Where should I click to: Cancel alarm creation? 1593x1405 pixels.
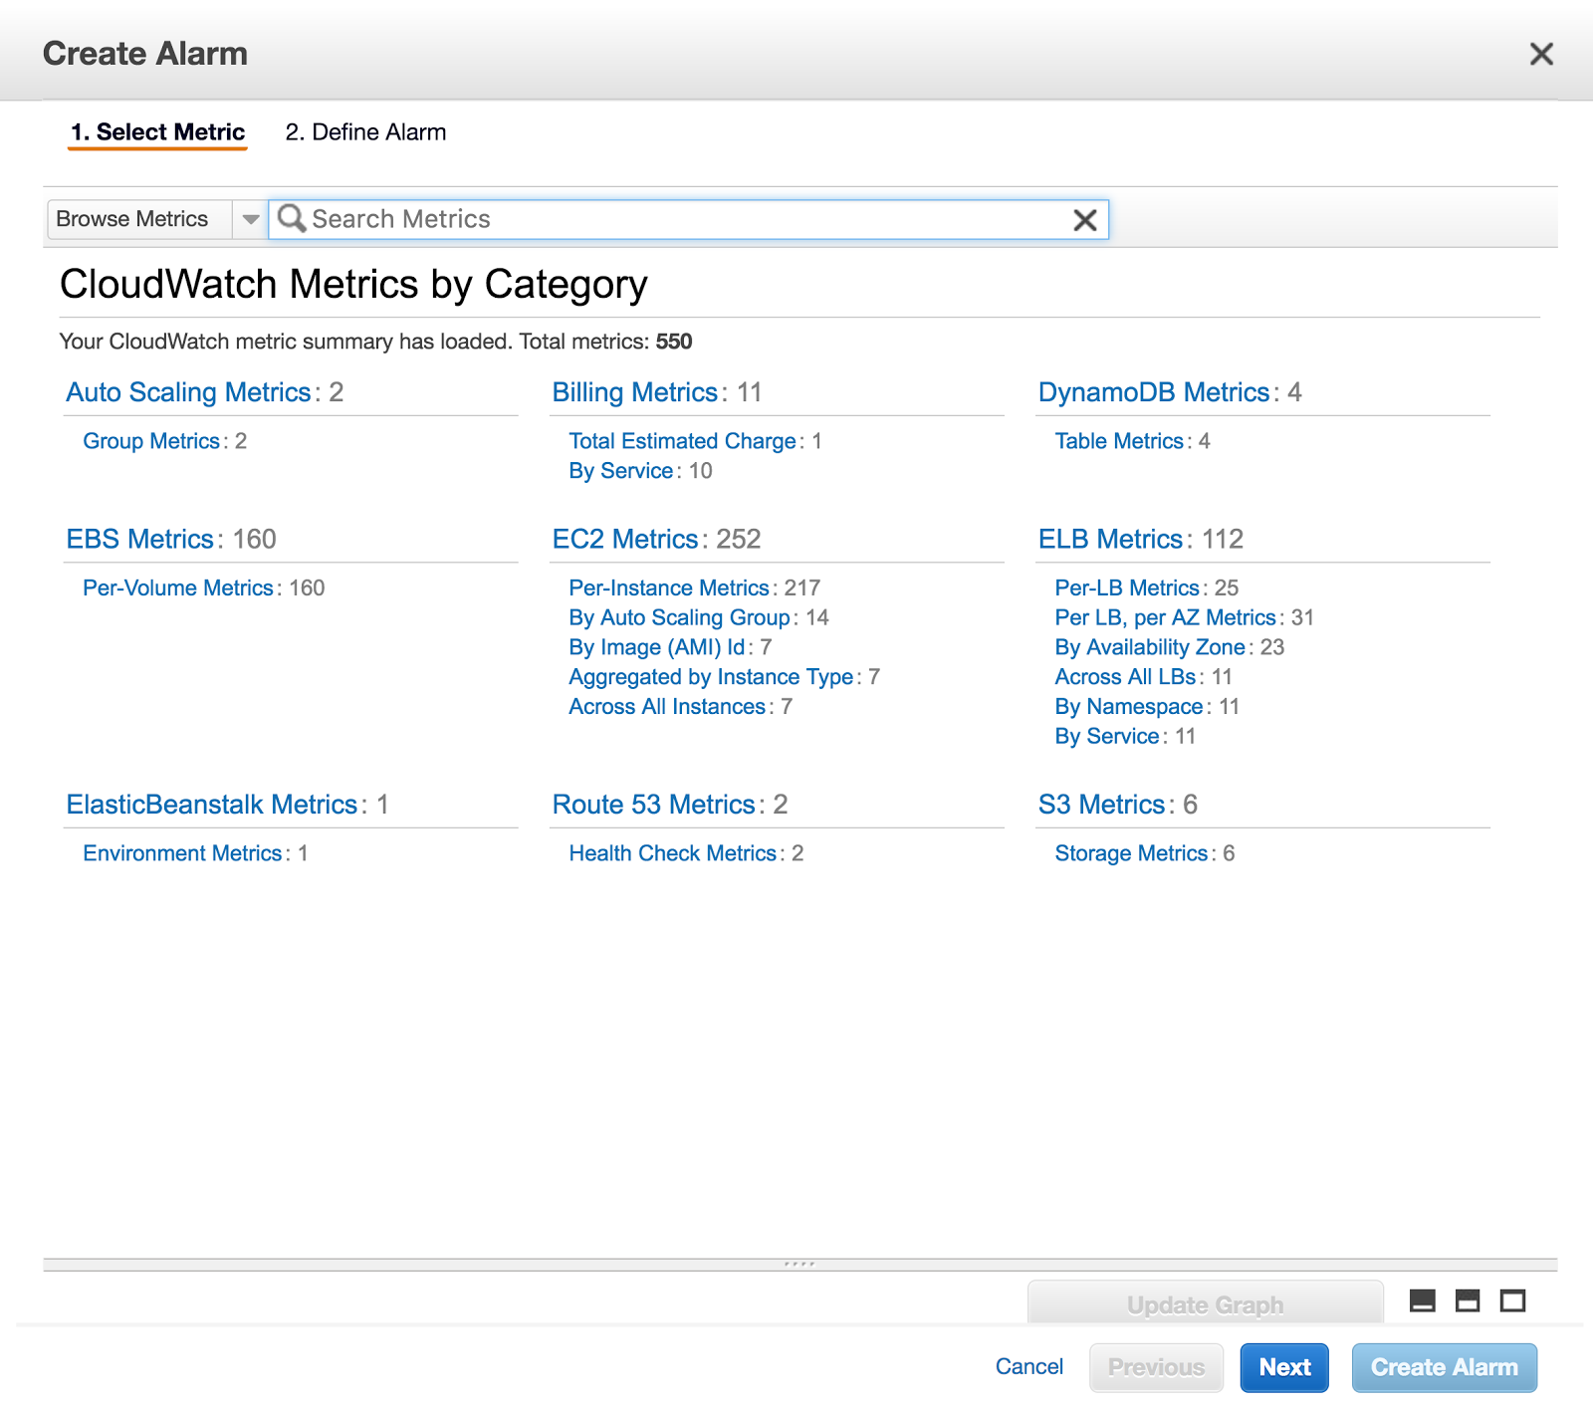pos(1029,1367)
